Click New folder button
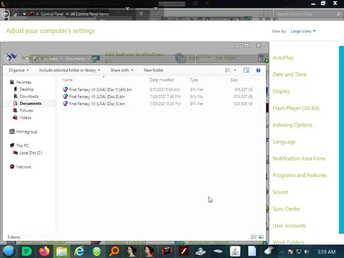 click(153, 70)
